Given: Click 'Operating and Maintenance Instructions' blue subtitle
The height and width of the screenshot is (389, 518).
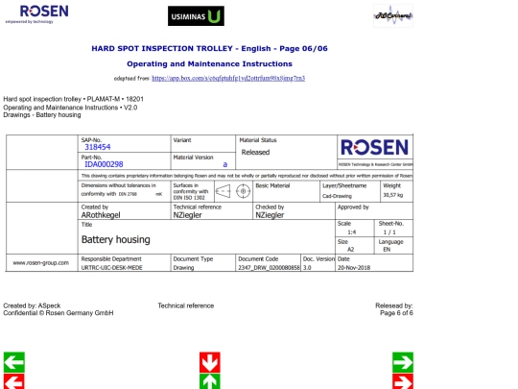Looking at the screenshot, I should pos(209,63).
